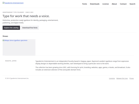139x104 pixels.
Task: Open the Fonts menu item
Action: coord(85,4)
